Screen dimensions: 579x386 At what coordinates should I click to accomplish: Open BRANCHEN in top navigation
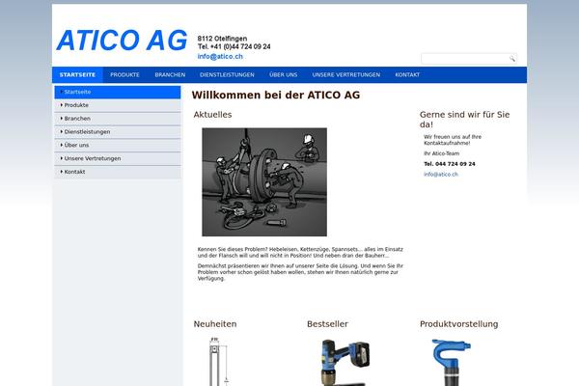coord(170,74)
